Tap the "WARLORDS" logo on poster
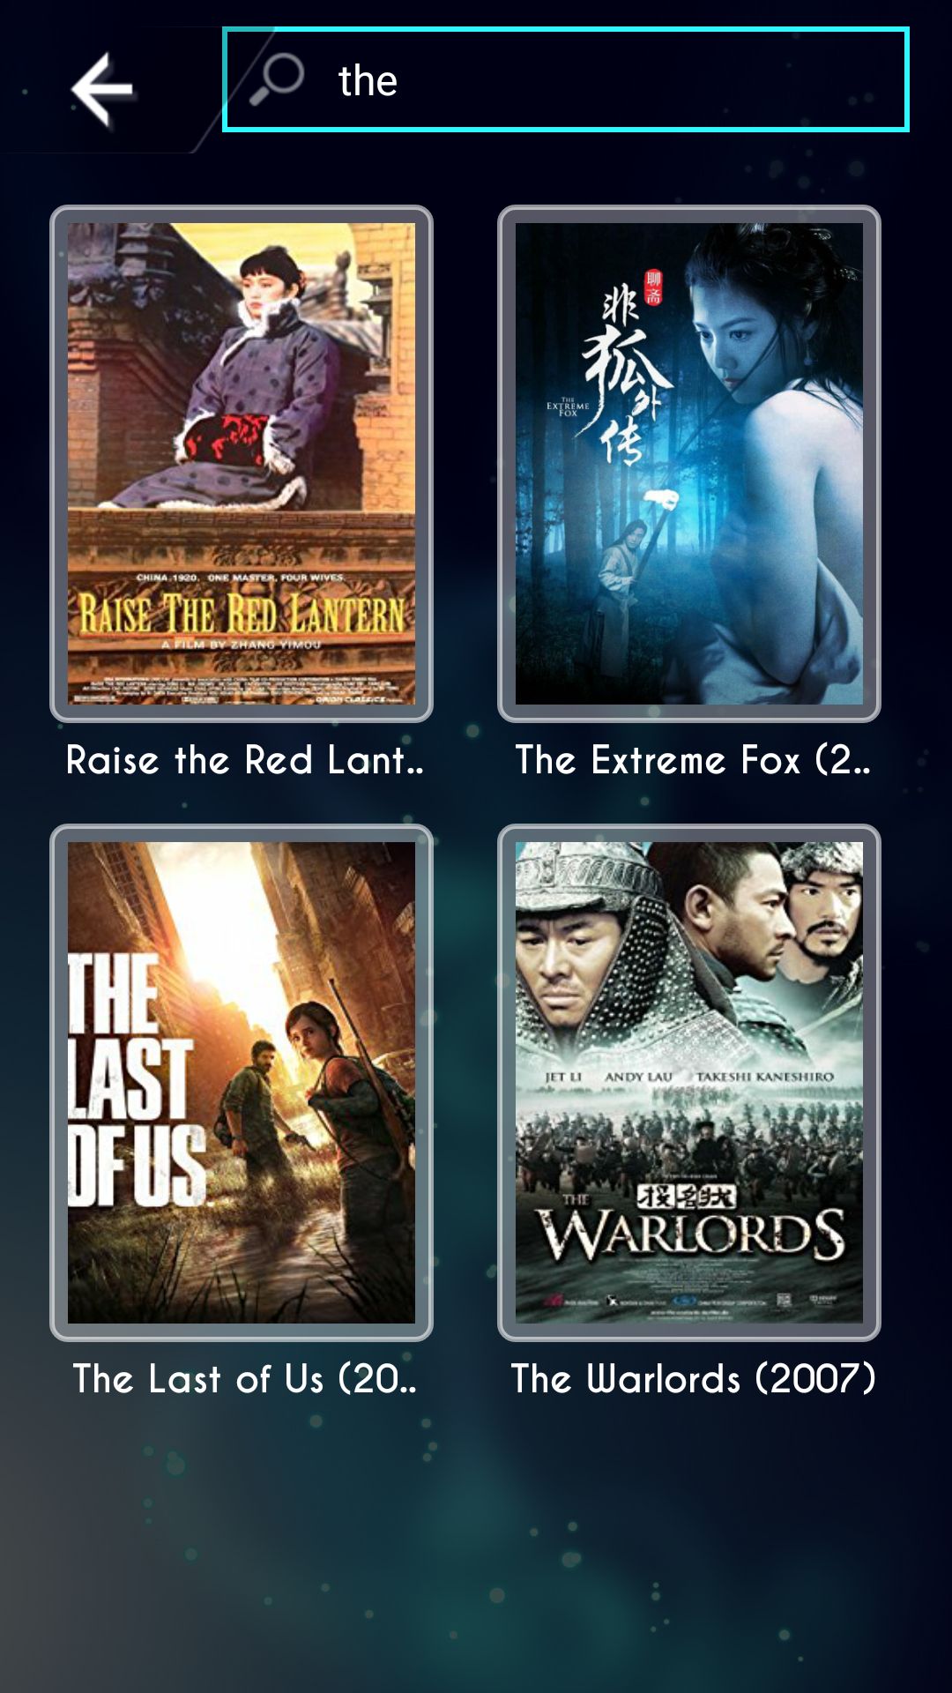 693,1234
